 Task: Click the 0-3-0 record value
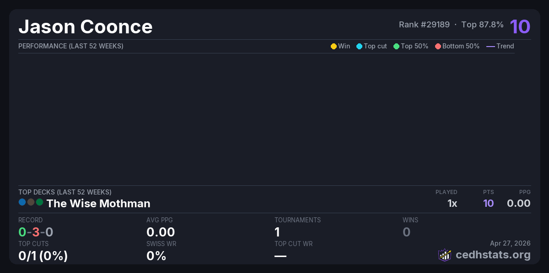36,232
